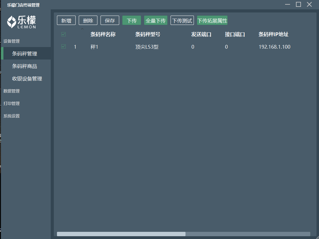319x239 pixels.
Task: Sort by 条码秤名称 column header
Action: pos(103,35)
